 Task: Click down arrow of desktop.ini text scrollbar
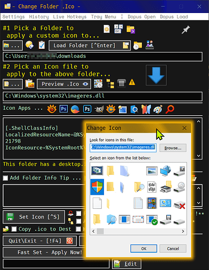pyautogui.click(x=199, y=156)
